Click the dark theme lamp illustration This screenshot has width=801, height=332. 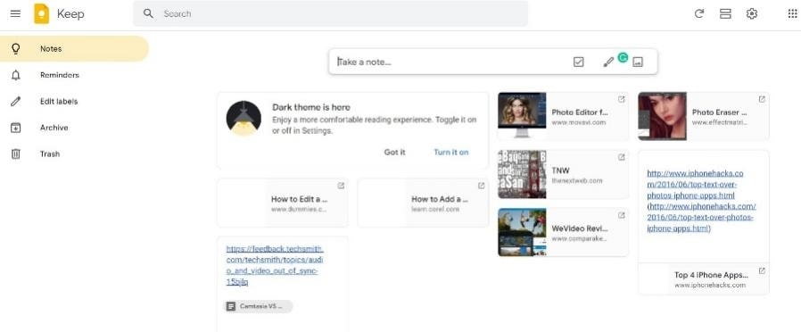click(x=244, y=119)
